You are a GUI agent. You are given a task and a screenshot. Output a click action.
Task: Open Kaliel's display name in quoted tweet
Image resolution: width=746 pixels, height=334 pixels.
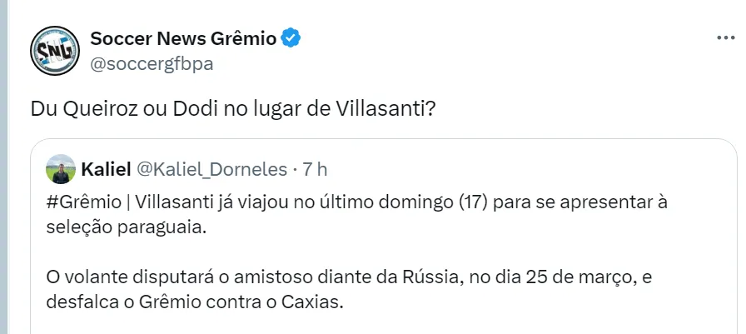coord(106,170)
